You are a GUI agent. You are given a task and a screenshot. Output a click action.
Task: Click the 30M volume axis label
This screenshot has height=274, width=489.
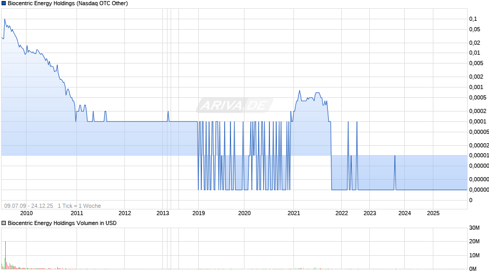click(474, 228)
